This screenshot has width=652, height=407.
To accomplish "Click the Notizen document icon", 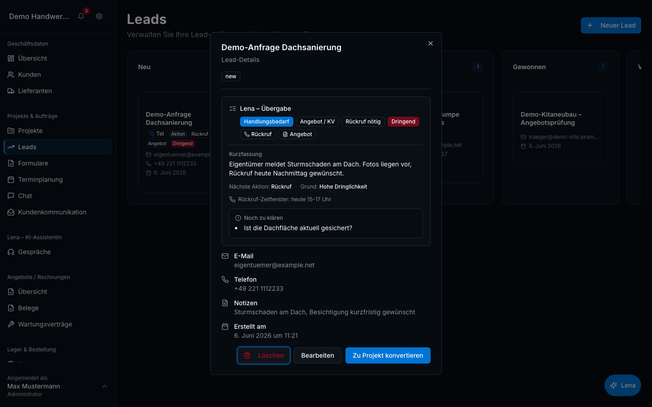I will (x=225, y=303).
